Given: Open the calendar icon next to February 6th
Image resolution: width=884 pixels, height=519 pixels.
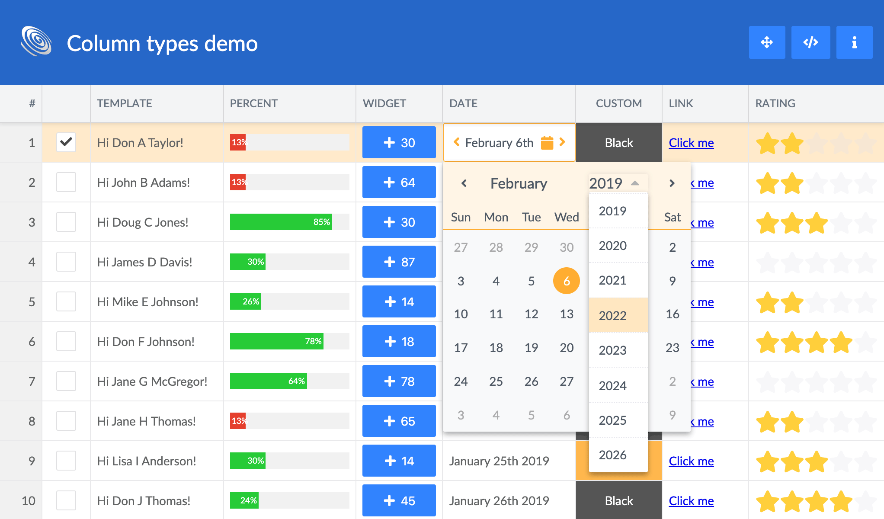Looking at the screenshot, I should 548,142.
